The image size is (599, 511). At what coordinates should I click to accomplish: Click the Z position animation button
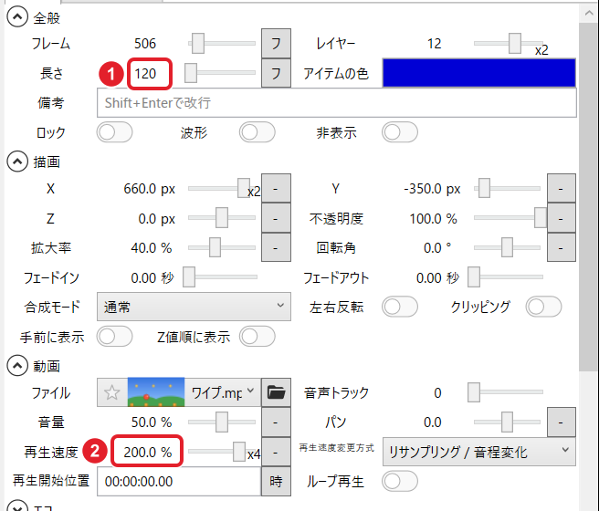[x=276, y=218]
